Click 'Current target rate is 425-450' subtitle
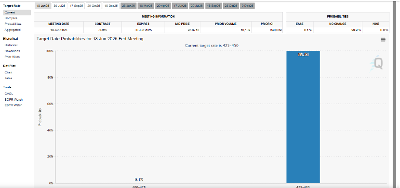Viewport: 400px width, 188px height. coord(212,46)
